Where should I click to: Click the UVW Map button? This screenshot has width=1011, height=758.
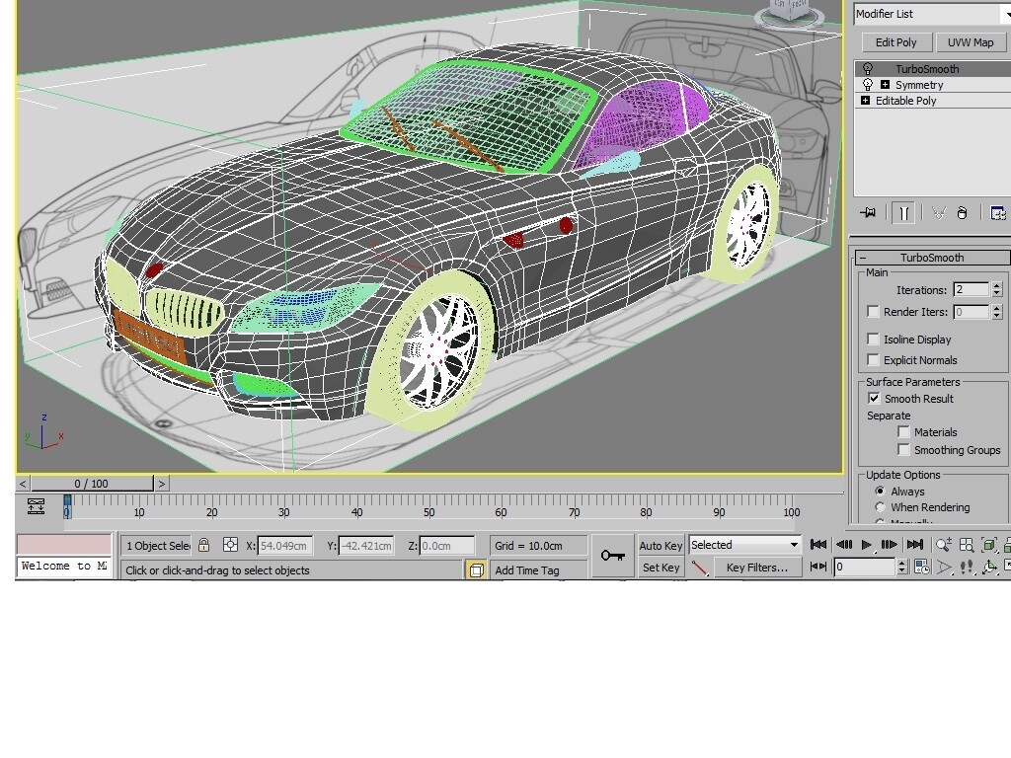tap(971, 41)
